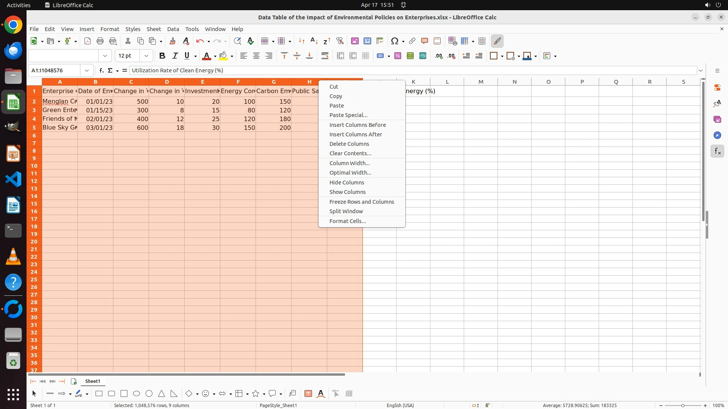728x409 pixels.
Task: Expand the font size dropdown
Action: (x=146, y=56)
